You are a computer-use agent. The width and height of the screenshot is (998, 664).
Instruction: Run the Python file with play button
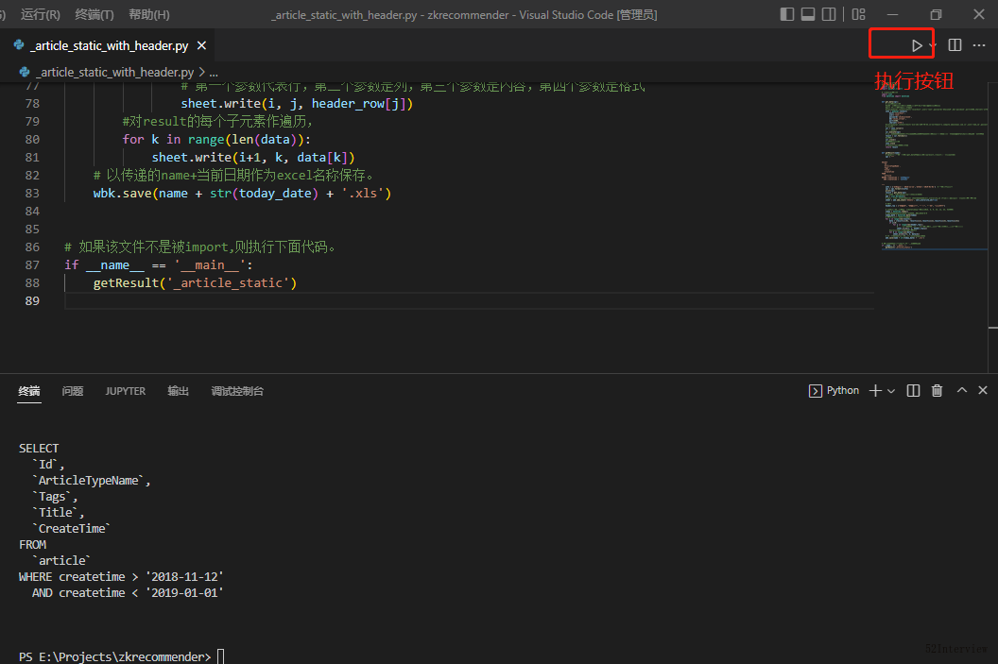(x=917, y=45)
